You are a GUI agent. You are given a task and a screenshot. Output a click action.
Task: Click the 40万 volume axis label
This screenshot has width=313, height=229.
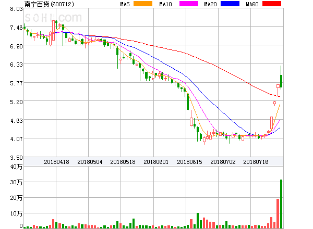coord(16,167)
